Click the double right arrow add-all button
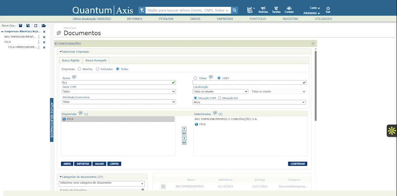The image size is (397, 196). tap(184, 133)
